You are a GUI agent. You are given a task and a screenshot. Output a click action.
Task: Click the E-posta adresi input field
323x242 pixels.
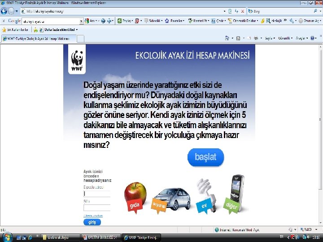pos(97,194)
